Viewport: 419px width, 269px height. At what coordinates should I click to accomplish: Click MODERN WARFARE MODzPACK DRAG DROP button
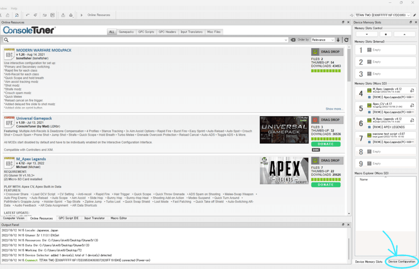[327, 52]
